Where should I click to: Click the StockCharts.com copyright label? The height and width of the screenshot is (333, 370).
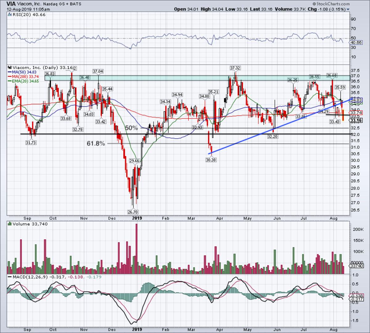pyautogui.click(x=331, y=4)
